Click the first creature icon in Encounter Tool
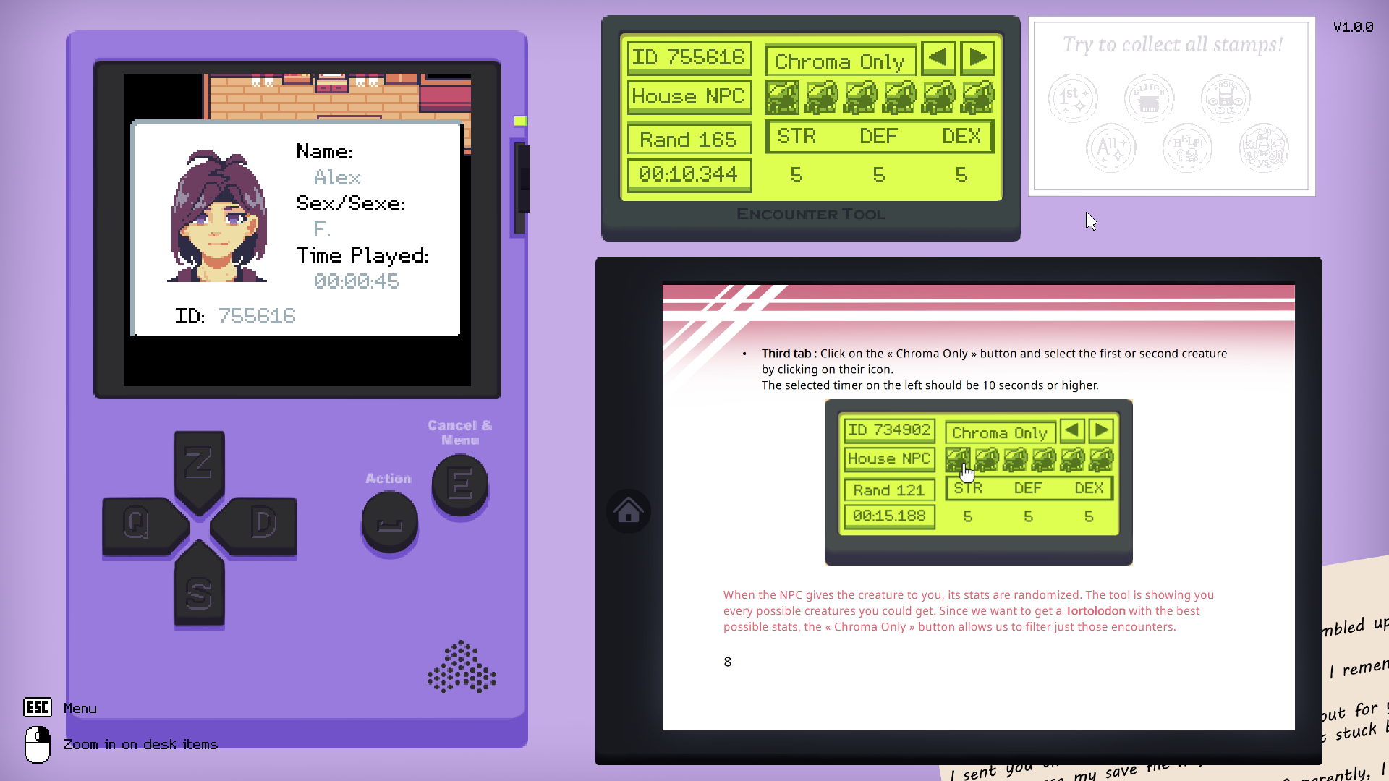Screen dimensions: 1389x781 pyautogui.click(x=782, y=98)
